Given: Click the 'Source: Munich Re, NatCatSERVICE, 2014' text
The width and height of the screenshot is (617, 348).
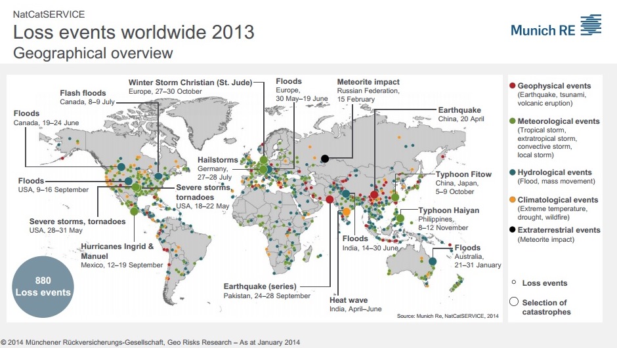Looking at the screenshot, I should pos(448,316).
